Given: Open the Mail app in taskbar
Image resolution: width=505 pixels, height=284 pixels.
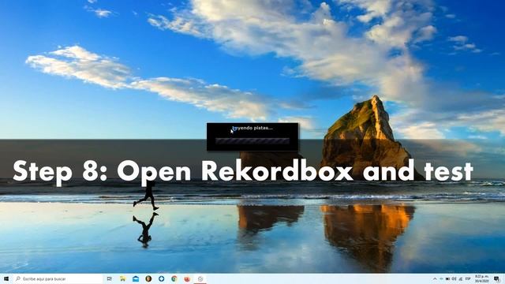Looking at the screenshot, I should click(136, 278).
